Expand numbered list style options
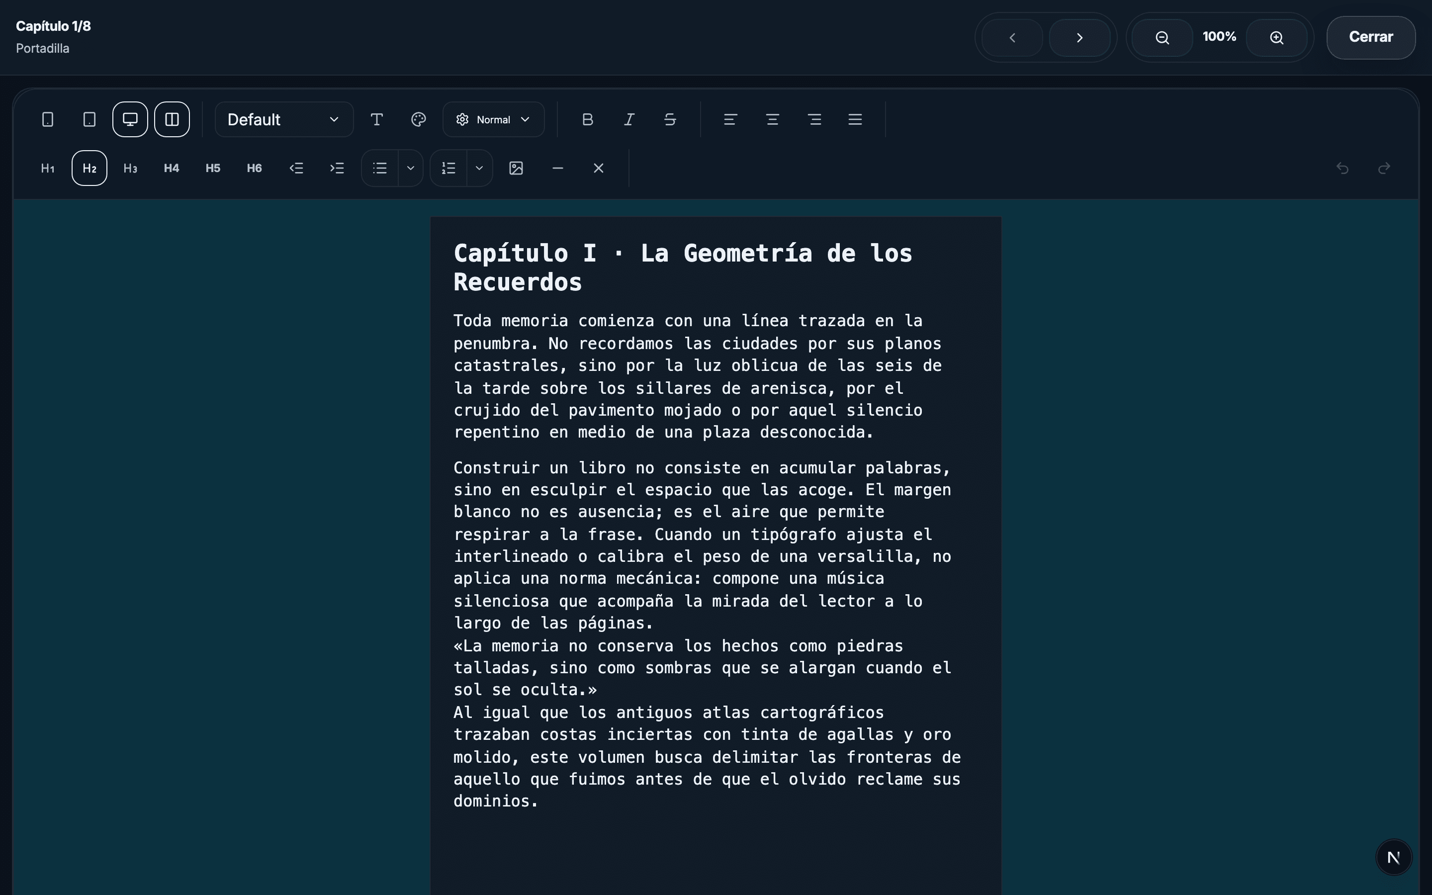Viewport: 1432px width, 895px height. pyautogui.click(x=480, y=168)
